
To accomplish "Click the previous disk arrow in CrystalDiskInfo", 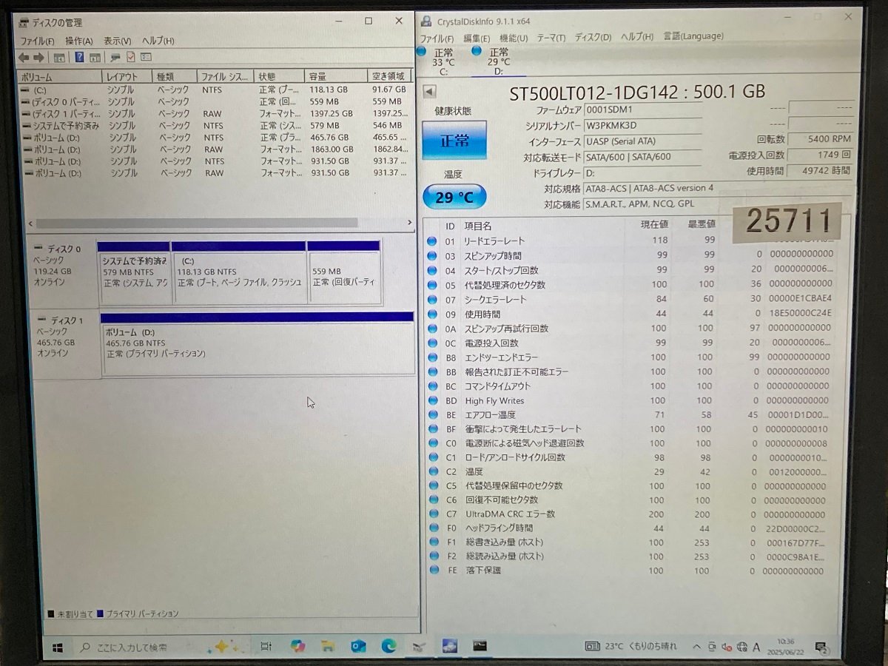I will coord(429,91).
